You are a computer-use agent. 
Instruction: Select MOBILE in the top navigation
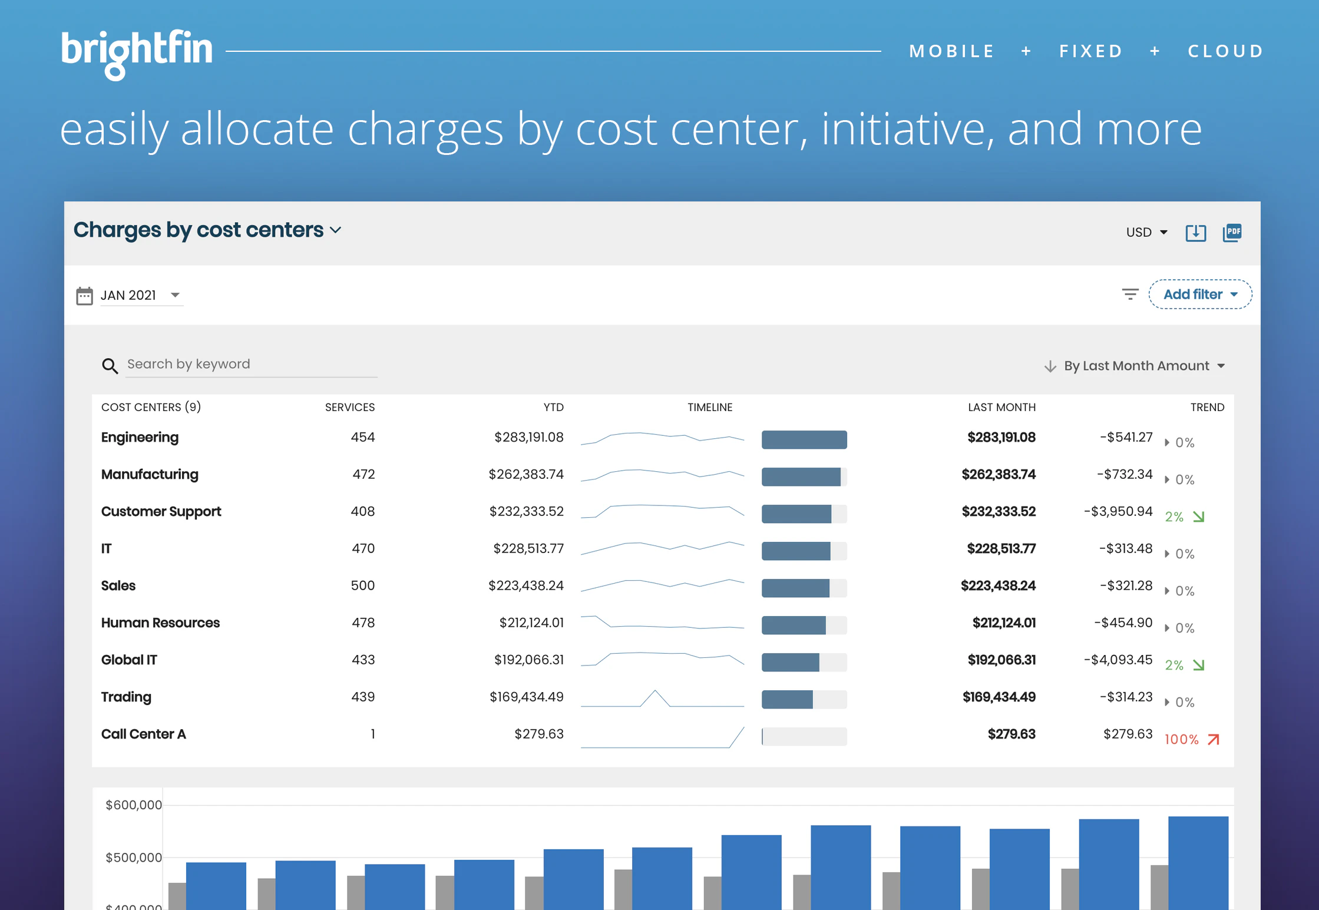tap(951, 51)
